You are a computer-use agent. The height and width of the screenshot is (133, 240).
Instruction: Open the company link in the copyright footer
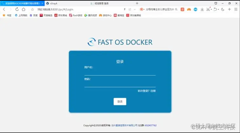(124, 125)
